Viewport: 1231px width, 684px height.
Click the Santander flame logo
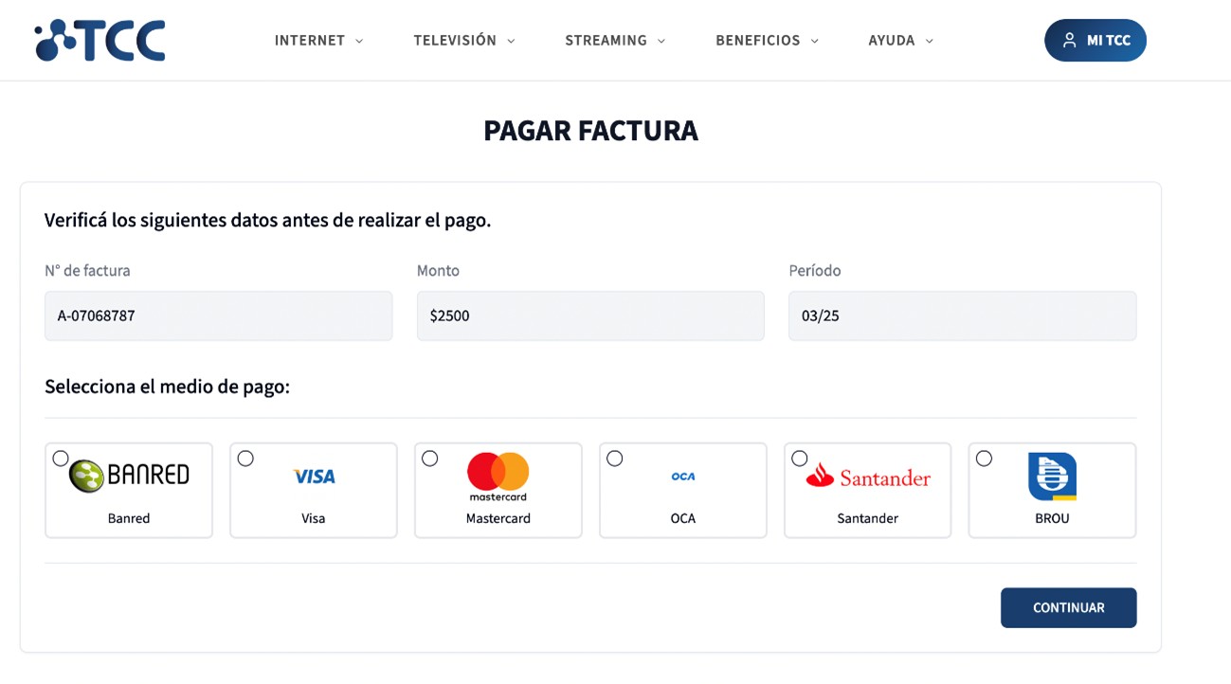click(x=820, y=477)
